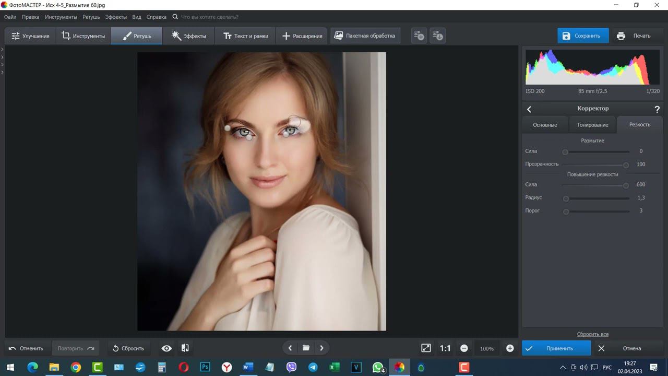Go to the next photo arrow
The image size is (668, 376).
coord(321,348)
